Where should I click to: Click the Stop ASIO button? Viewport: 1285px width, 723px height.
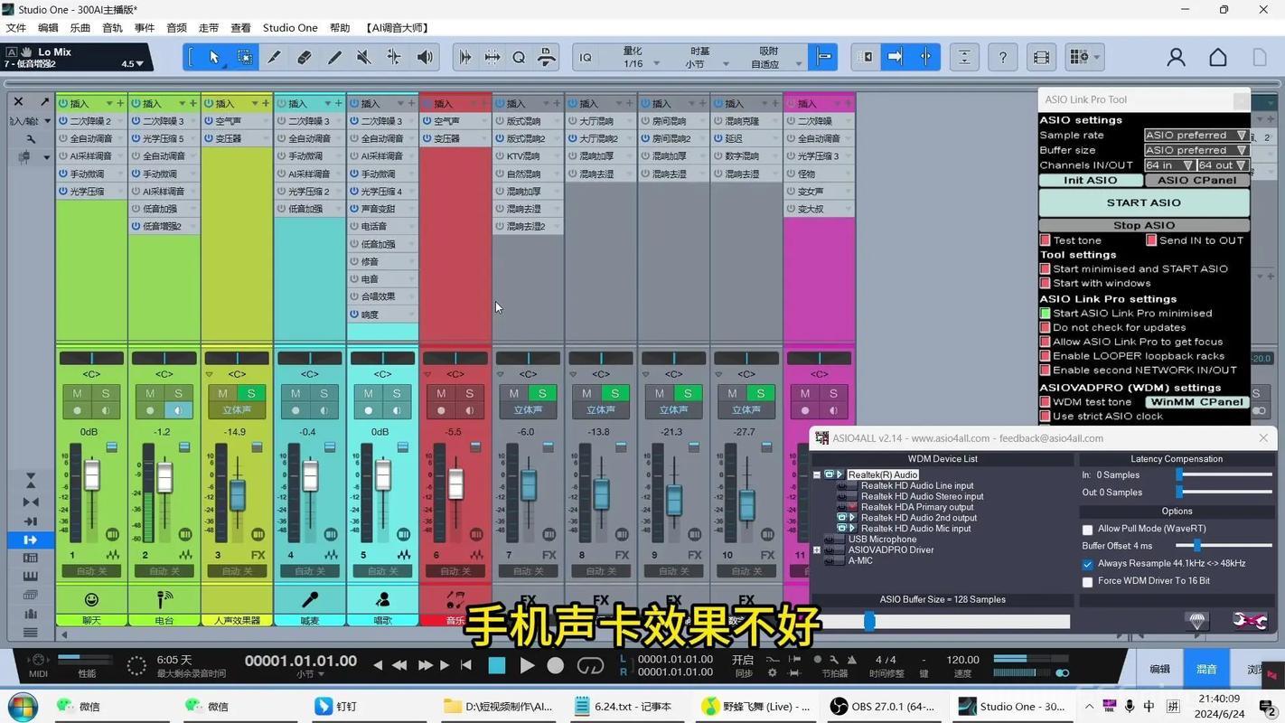[1144, 225]
